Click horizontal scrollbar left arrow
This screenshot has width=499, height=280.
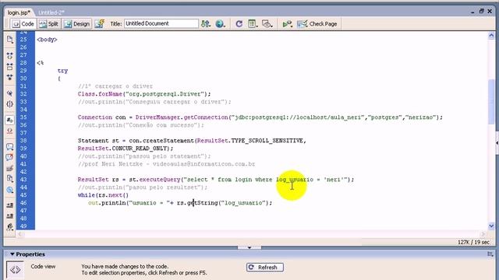tap(20, 234)
